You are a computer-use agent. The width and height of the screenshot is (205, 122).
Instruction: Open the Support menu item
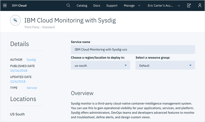tap(112, 5)
